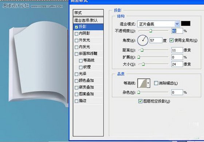Toggle 图层挖空投影 knockout checkbox
Viewport: 204px width, 142px height.
click(140, 101)
